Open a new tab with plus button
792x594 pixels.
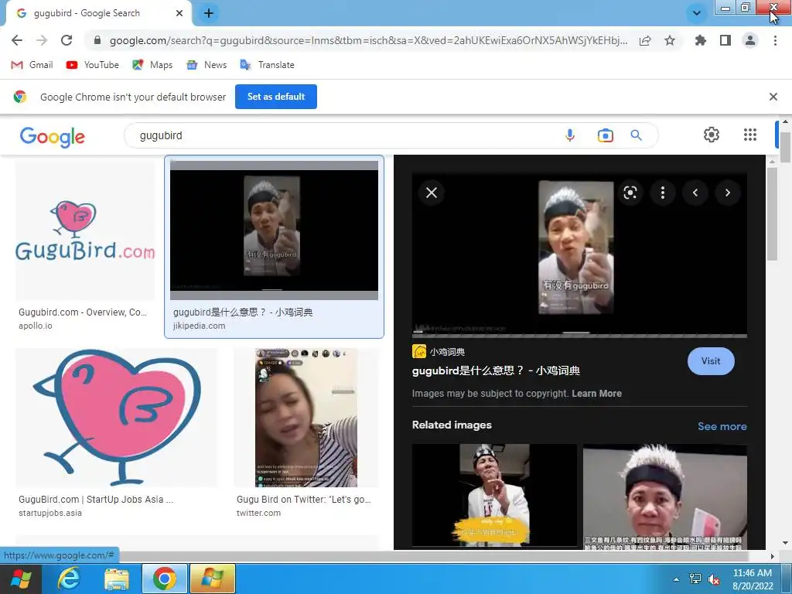point(209,13)
